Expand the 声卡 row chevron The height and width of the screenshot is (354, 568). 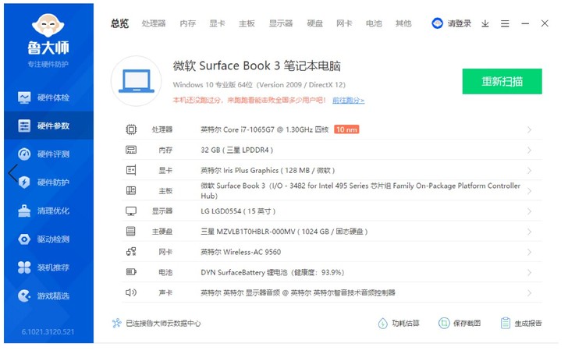[530, 293]
